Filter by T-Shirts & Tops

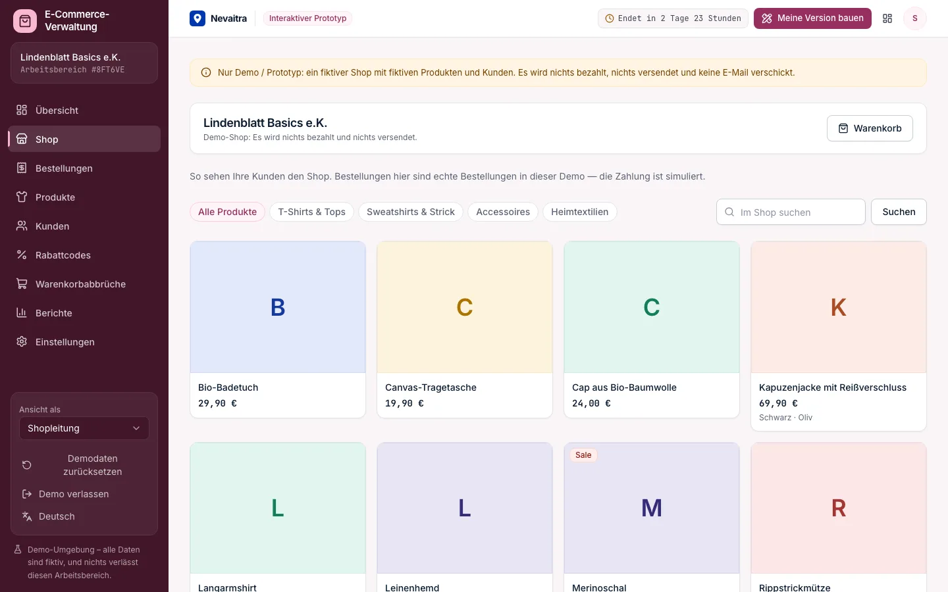point(311,212)
